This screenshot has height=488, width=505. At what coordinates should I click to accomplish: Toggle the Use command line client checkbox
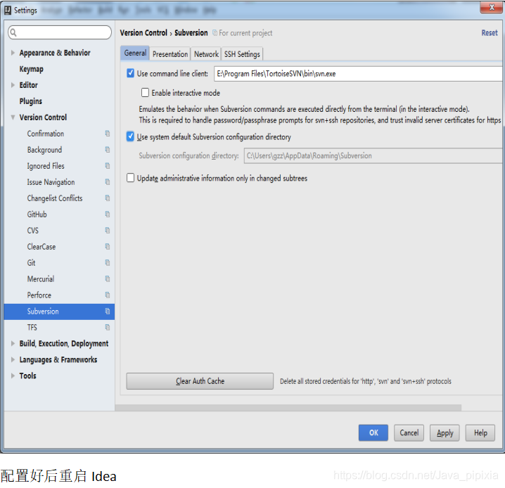tap(130, 73)
